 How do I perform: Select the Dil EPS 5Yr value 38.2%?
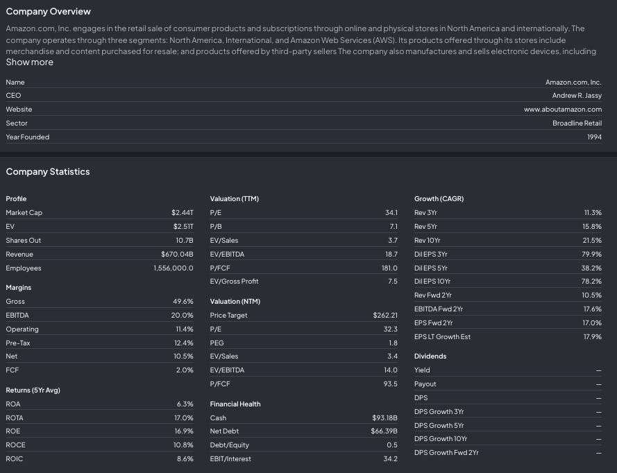[592, 268]
